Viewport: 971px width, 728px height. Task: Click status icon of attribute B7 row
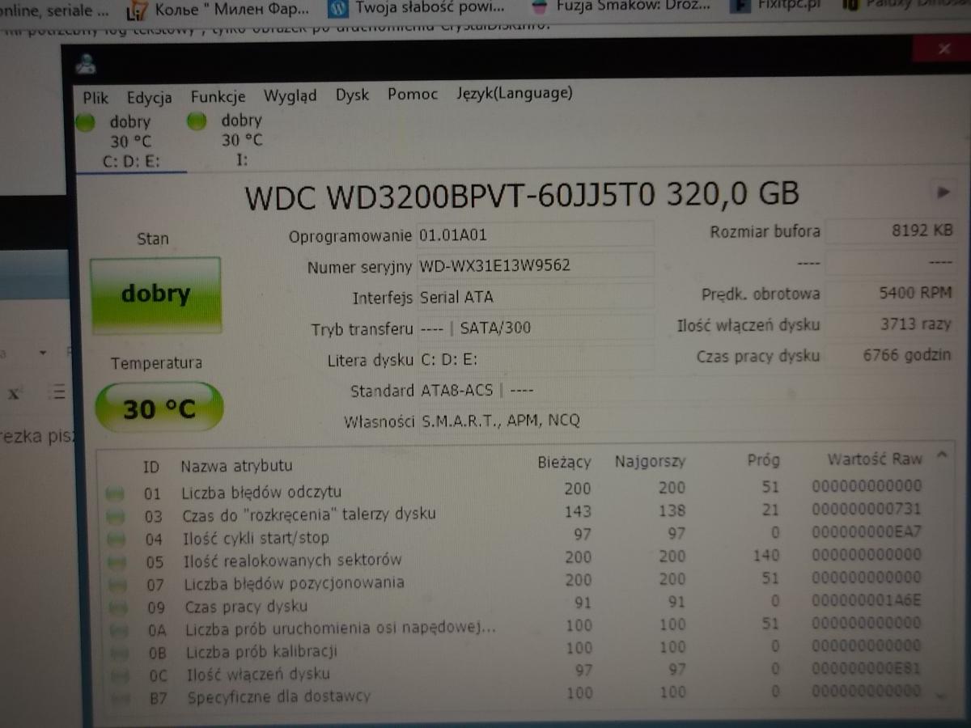click(x=121, y=697)
